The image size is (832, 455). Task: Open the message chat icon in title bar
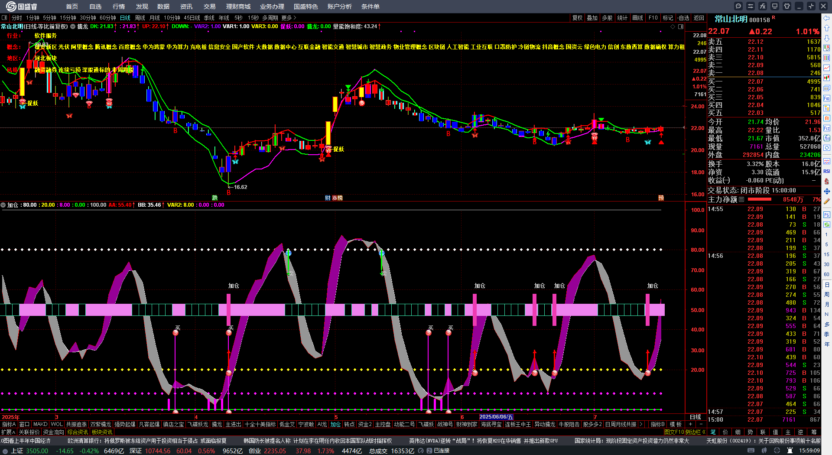[x=738, y=6]
